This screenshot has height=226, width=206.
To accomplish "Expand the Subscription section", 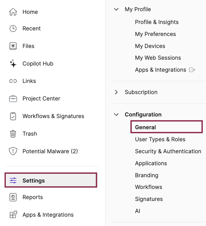I will 116,92.
